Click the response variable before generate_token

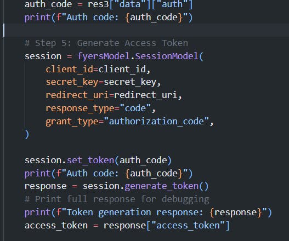(x=46, y=186)
